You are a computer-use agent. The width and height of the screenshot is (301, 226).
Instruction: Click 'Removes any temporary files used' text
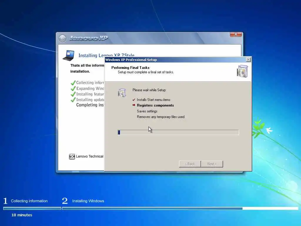click(161, 117)
